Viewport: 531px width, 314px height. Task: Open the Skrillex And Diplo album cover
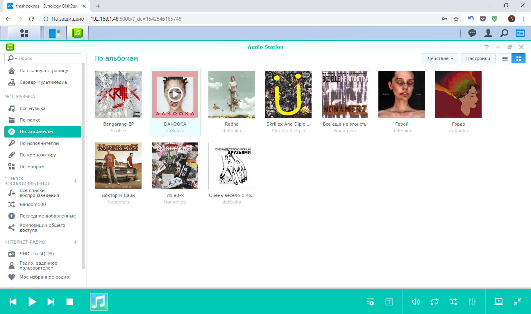288,94
